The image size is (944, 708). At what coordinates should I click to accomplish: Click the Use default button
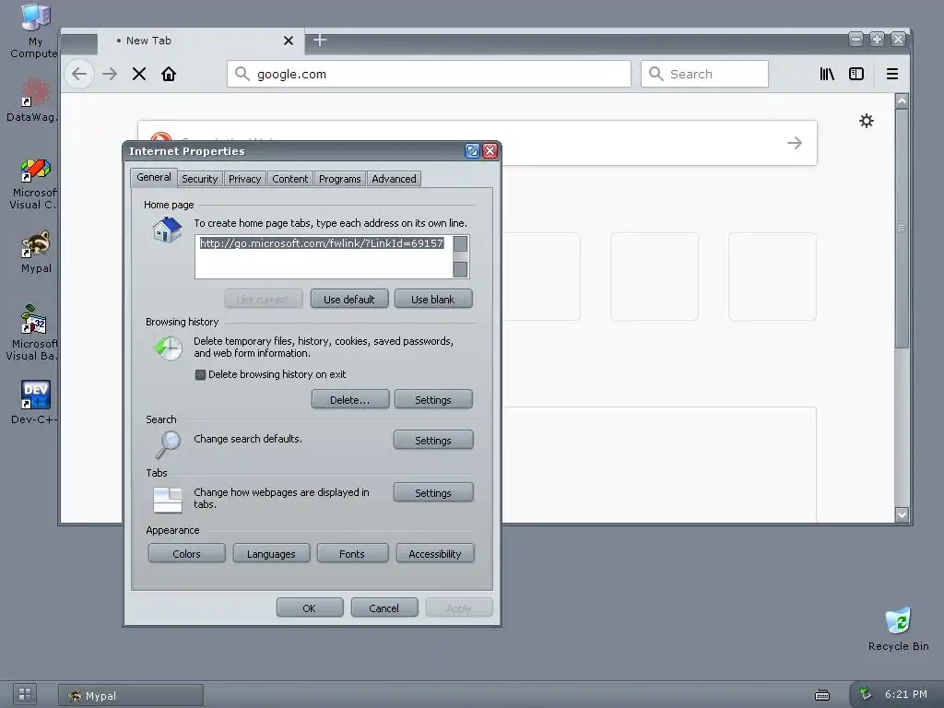[x=349, y=300]
